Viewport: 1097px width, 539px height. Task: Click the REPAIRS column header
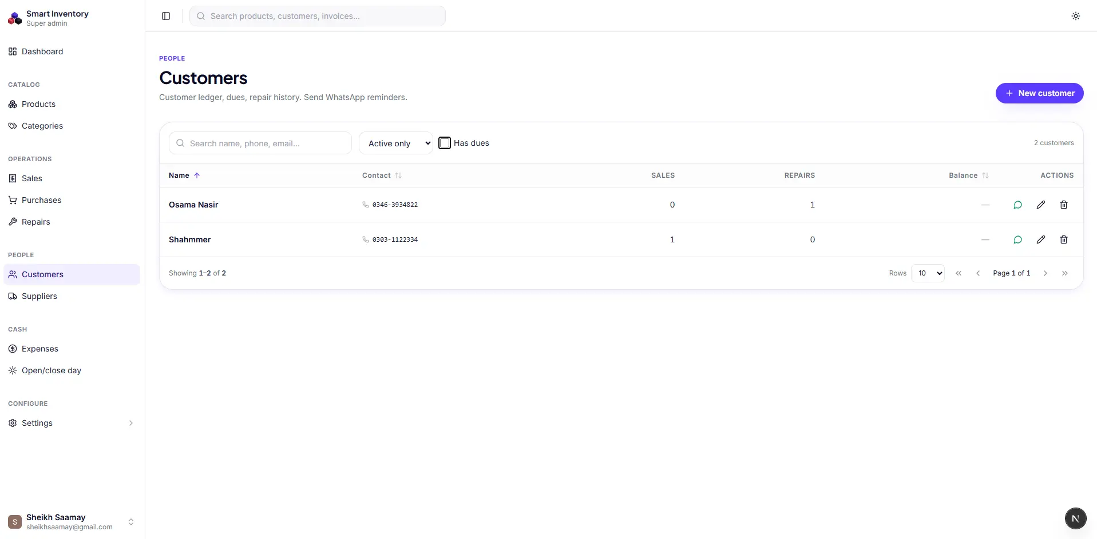click(799, 175)
